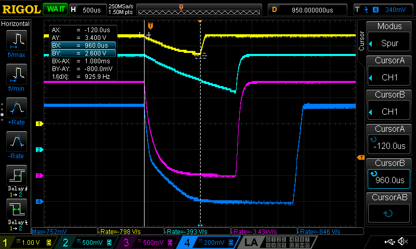Click the magenta Rate=-3.43kV/s result
The height and width of the screenshot is (249, 416).
click(x=264, y=231)
